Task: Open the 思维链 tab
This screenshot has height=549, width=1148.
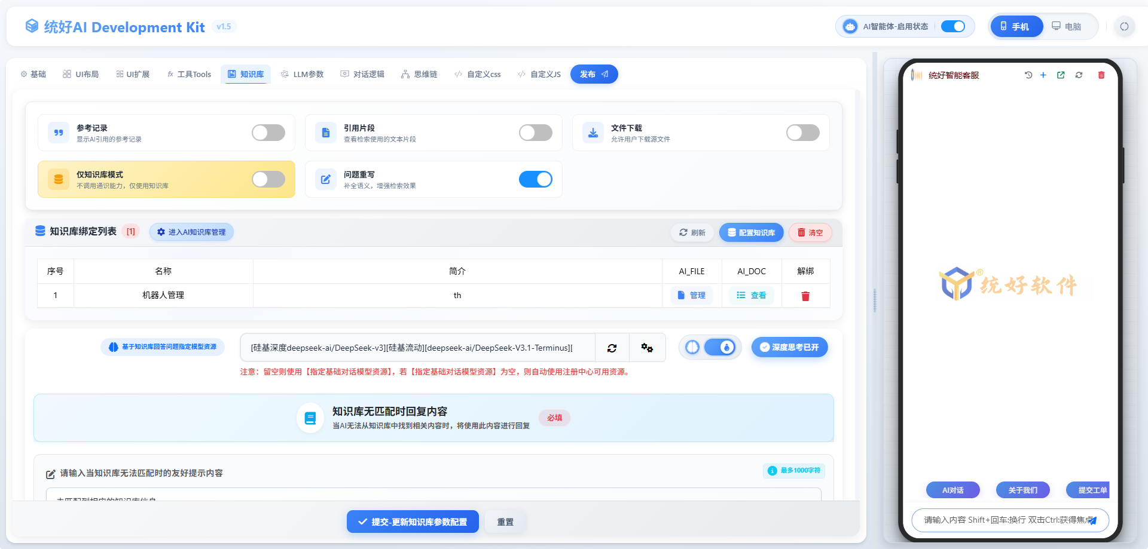Action: coord(419,74)
